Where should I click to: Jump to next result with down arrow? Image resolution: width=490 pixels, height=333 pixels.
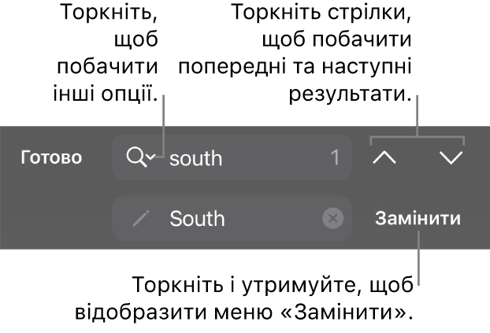click(451, 157)
